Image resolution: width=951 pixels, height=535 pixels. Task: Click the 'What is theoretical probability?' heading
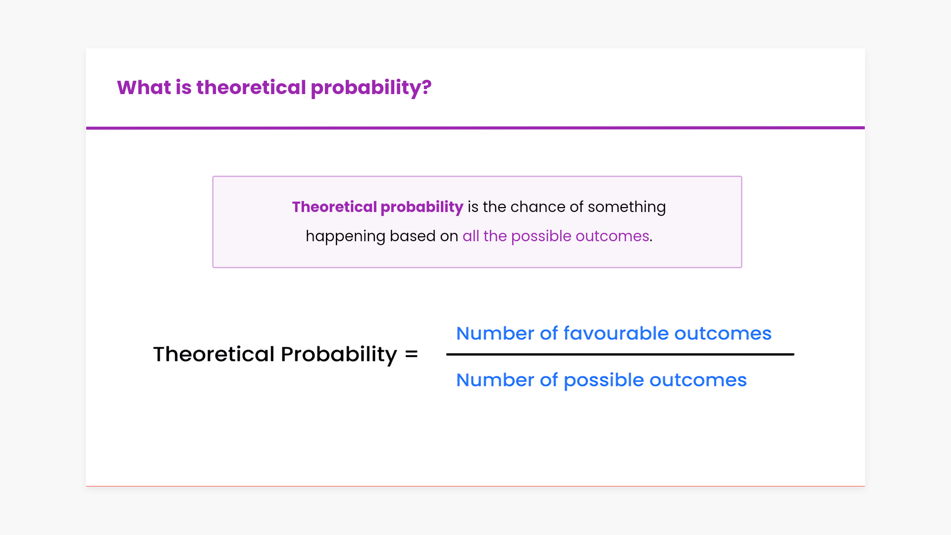click(x=274, y=88)
